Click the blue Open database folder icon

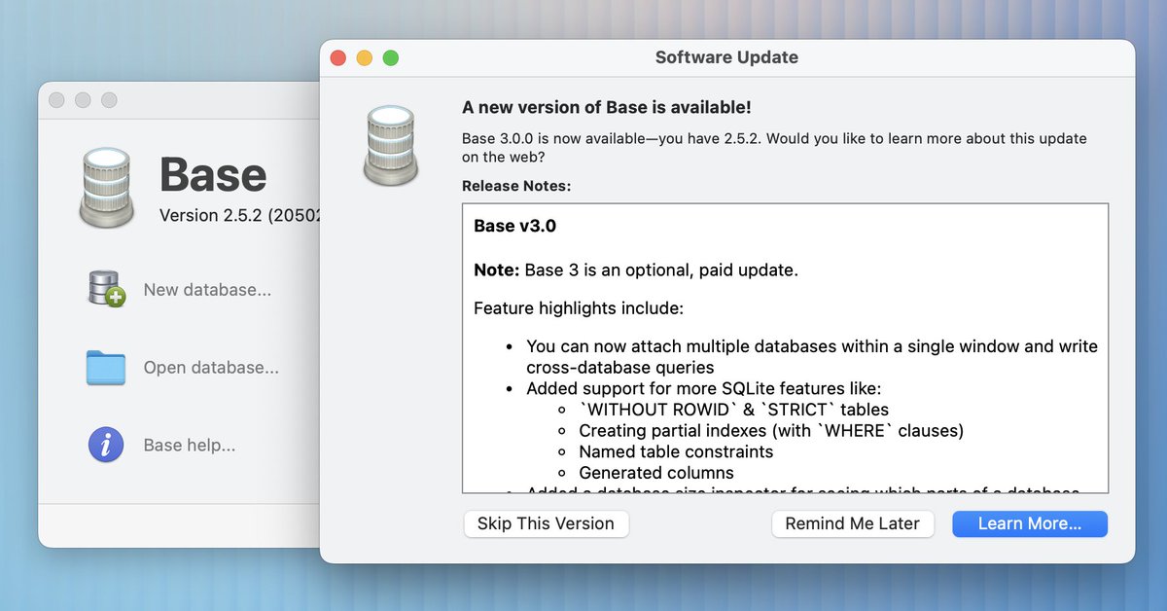106,368
